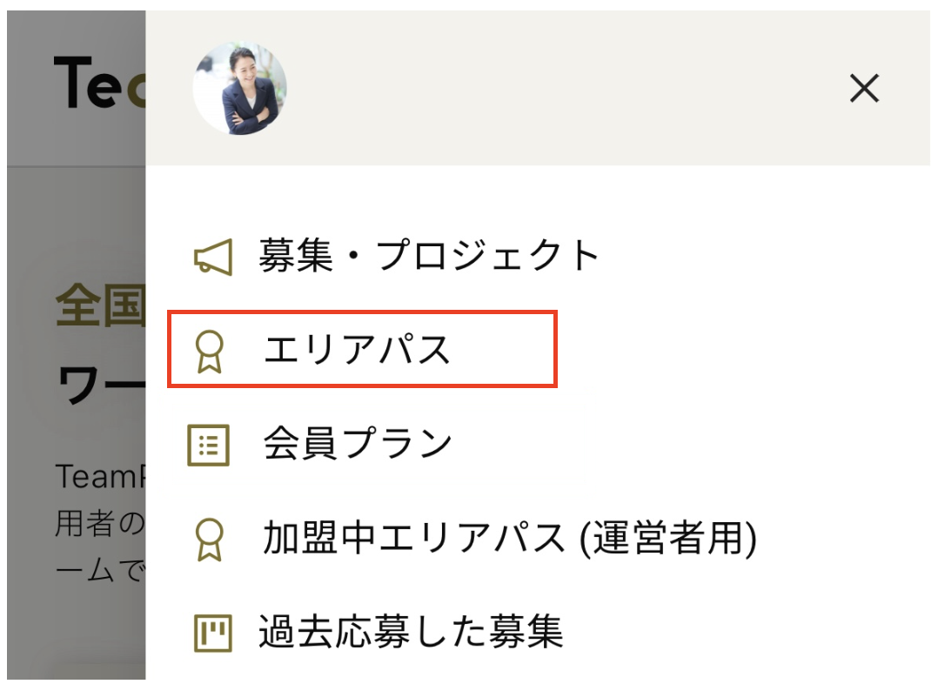Click the ribbon icon beside 加盟中エリアパス (運営者用)
The image size is (938, 684).
(210, 540)
